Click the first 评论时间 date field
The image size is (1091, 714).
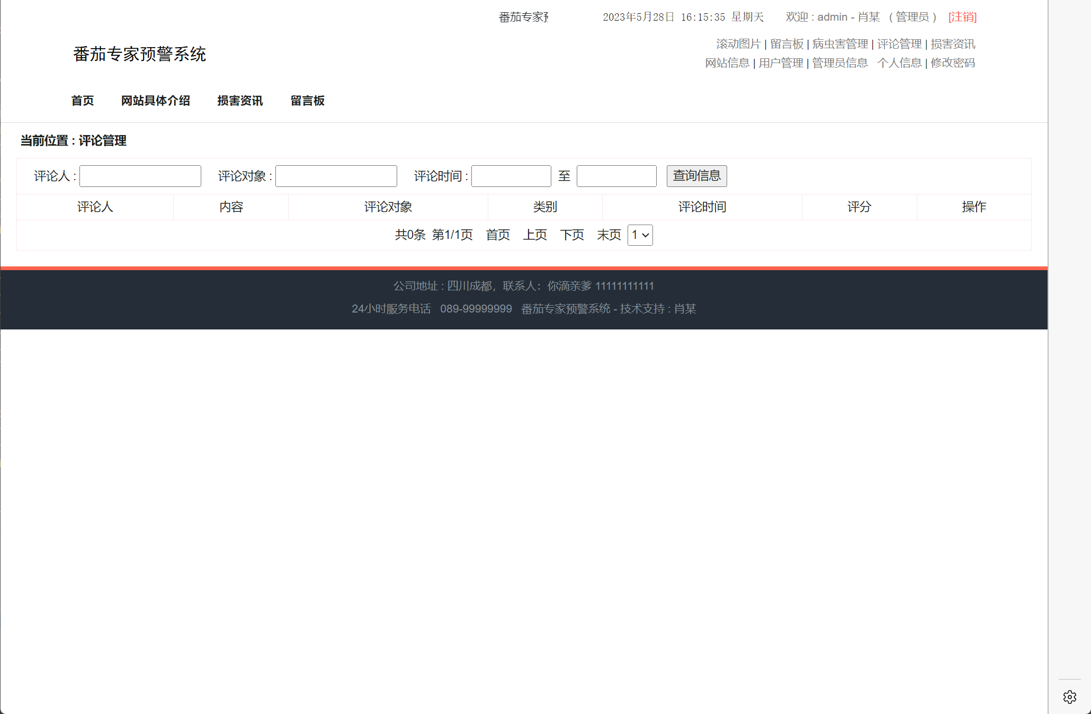(510, 176)
